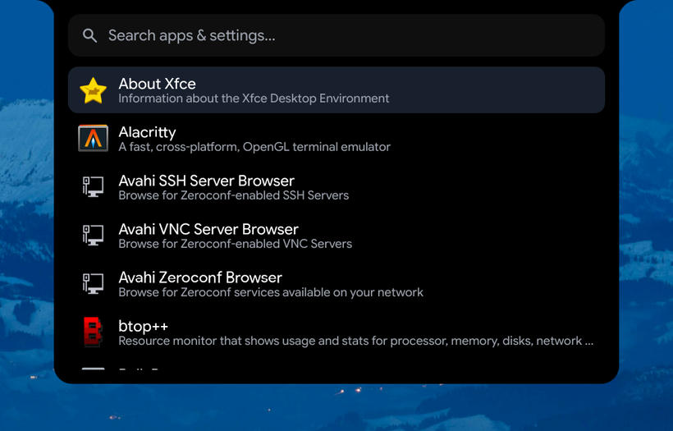
Task: Focus the Search apps & settings field
Action: pos(336,35)
